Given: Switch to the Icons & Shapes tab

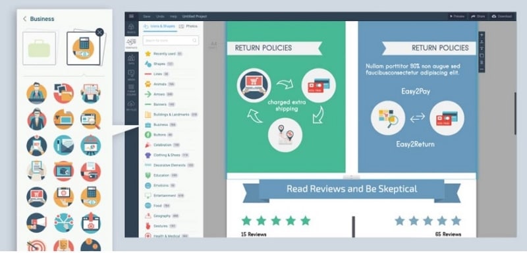Looking at the screenshot, I should (159, 26).
